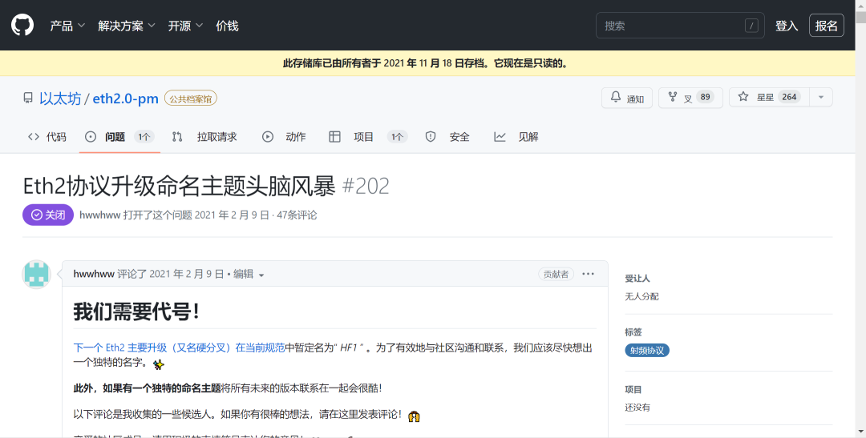This screenshot has width=866, height=438.
Task: Open the 拉取请求 tab
Action: [x=205, y=137]
